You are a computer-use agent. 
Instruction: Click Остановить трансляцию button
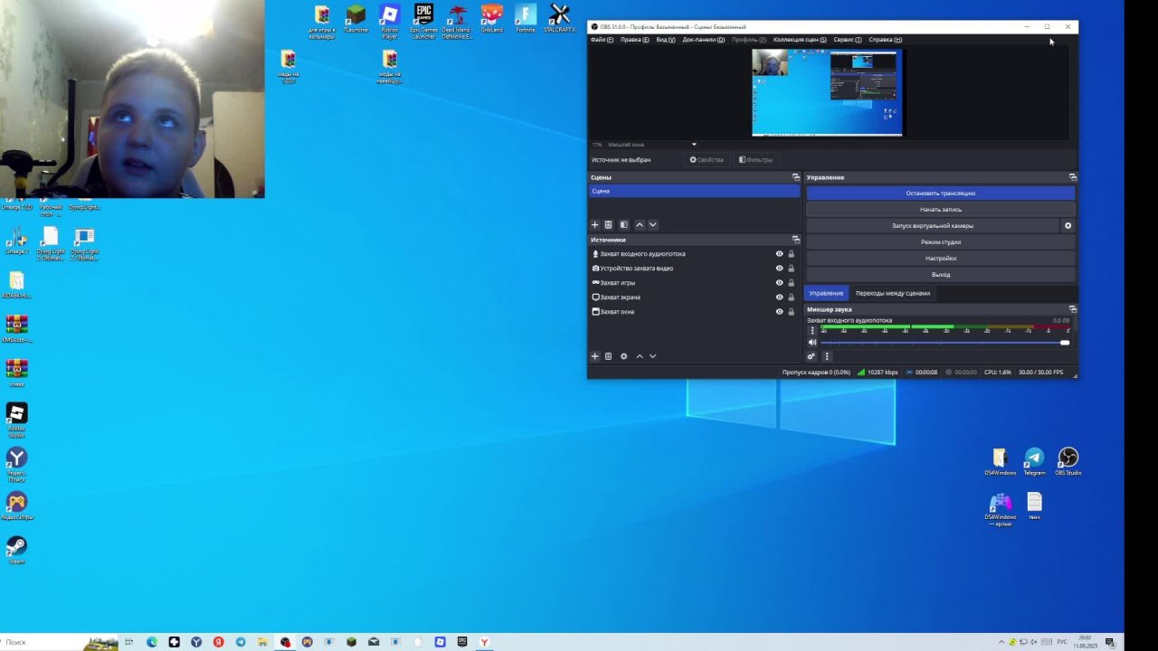click(x=940, y=193)
